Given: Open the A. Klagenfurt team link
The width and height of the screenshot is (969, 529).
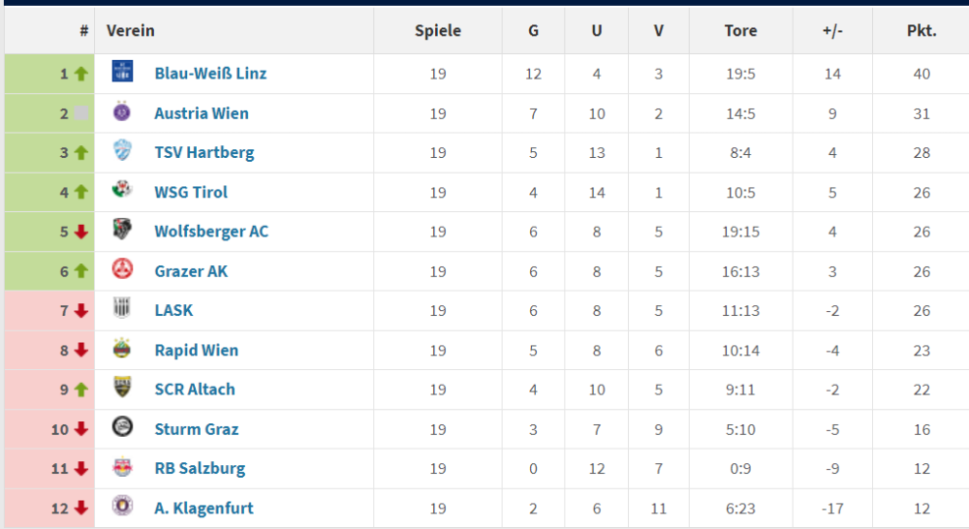Looking at the screenshot, I should (203, 508).
